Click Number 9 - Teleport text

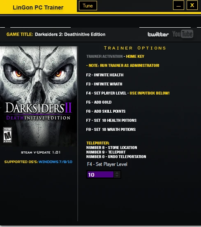pyautogui.click(x=106, y=152)
